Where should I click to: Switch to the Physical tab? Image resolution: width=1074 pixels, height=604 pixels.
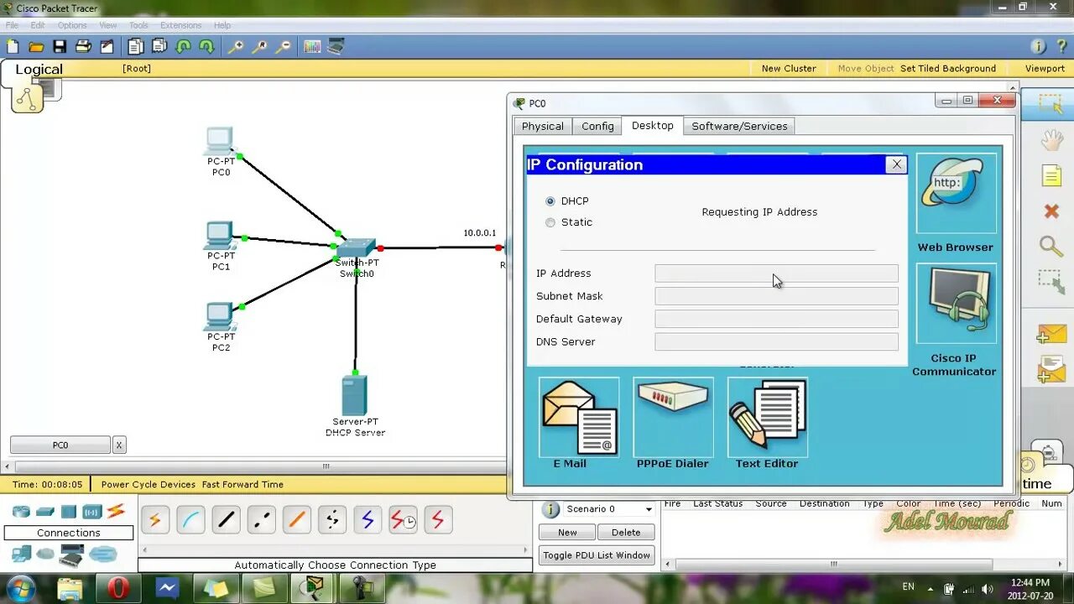pos(543,126)
